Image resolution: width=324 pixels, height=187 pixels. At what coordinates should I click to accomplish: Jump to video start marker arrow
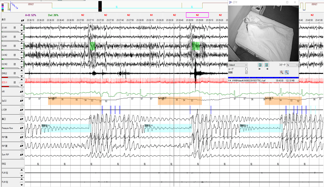click(x=260, y=69)
